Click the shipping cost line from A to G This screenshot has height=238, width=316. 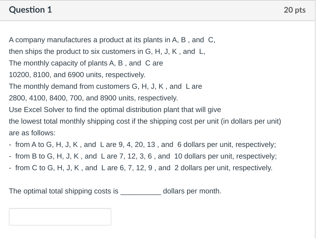click(x=143, y=145)
